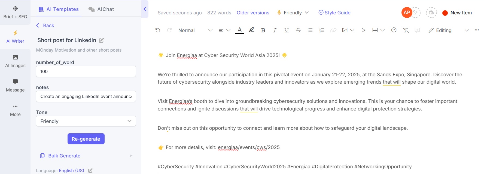Click the number_of_word input field
Image resolution: width=484 pixels, height=174 pixels.
[86, 71]
